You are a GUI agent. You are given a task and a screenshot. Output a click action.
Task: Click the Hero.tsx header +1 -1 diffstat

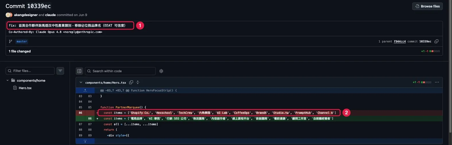point(422,83)
